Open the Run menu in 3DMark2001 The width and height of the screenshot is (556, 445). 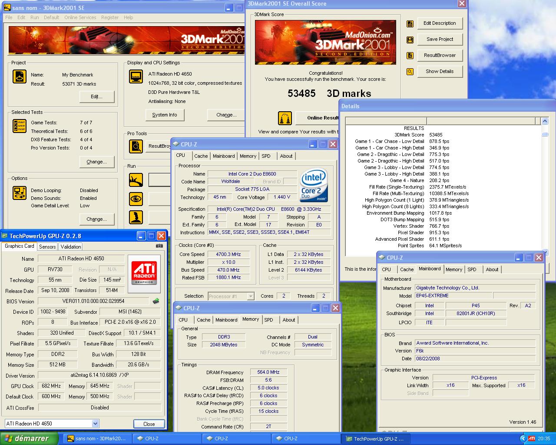[34, 17]
